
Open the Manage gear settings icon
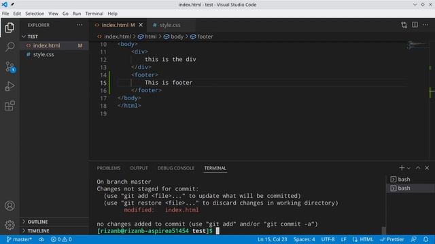(x=10, y=225)
